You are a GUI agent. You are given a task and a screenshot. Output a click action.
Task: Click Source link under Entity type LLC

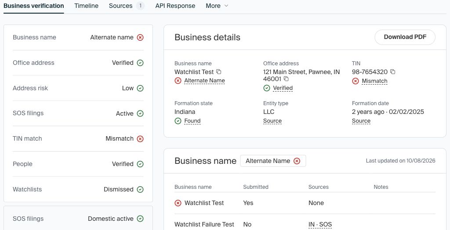click(x=272, y=121)
